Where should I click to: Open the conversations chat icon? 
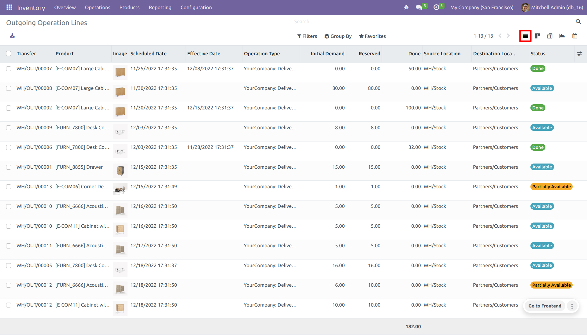419,7
